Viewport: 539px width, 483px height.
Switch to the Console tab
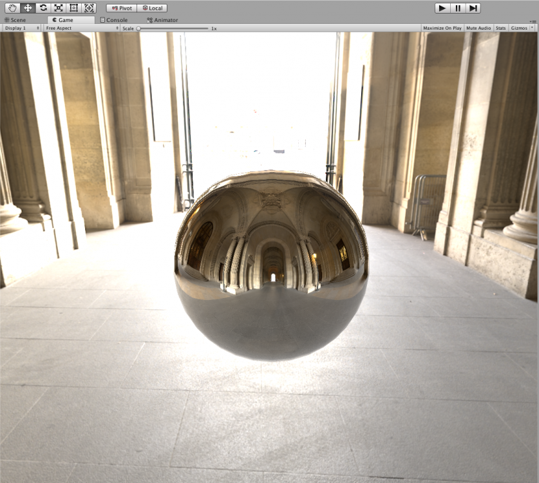coord(114,20)
